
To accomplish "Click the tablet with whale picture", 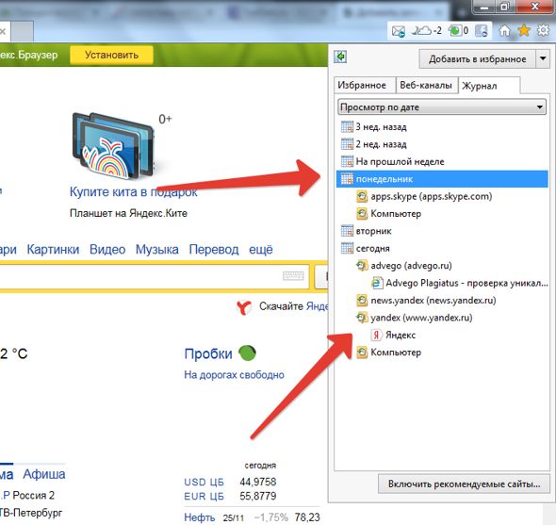I will click(x=113, y=145).
